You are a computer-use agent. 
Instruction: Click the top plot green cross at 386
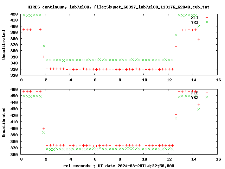coord(176,35)
